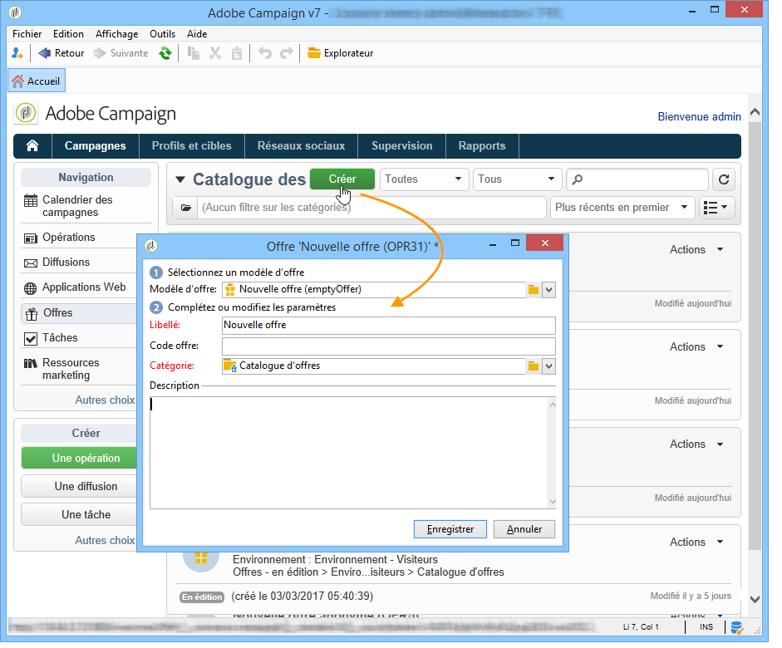The image size is (782, 648).
Task: Click the user connection icon in toolbar
Action: tap(17, 53)
